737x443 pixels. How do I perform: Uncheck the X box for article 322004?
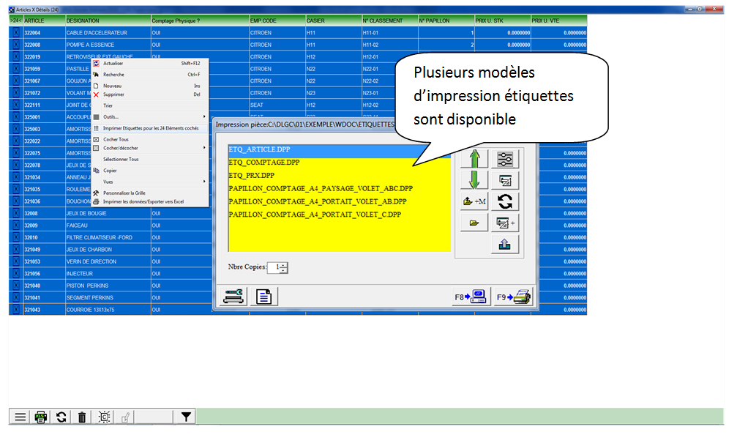click(x=15, y=33)
